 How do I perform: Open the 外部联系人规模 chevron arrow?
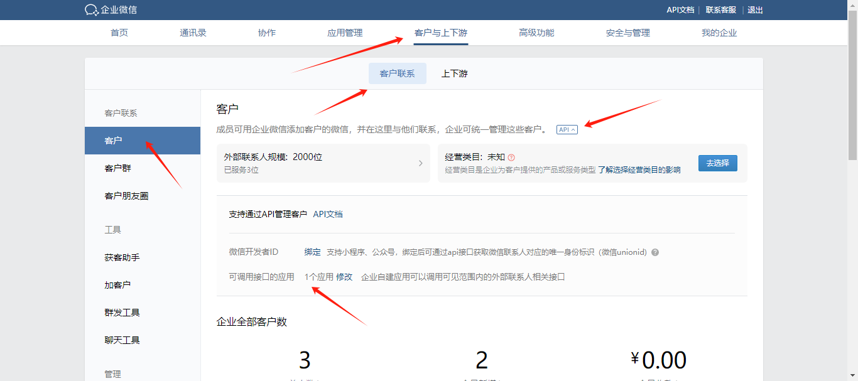coord(421,163)
